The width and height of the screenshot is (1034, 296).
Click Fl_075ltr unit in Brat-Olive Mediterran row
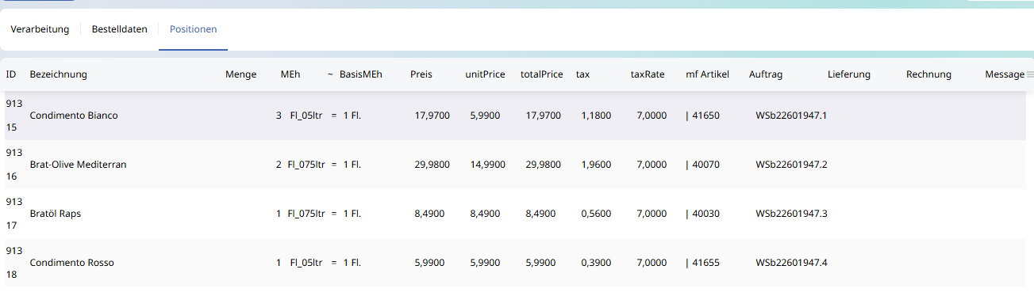tap(307, 165)
